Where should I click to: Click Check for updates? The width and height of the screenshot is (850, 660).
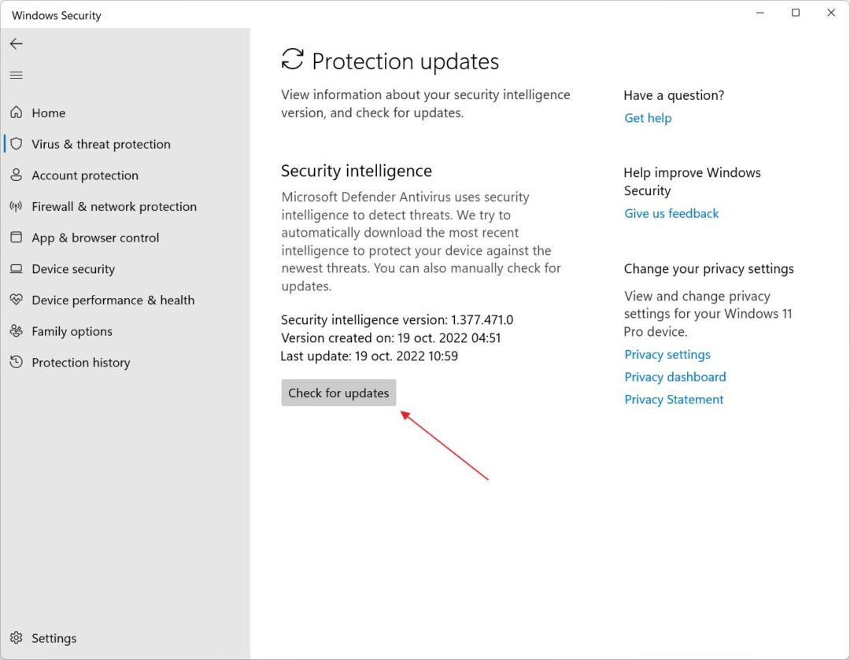(338, 392)
